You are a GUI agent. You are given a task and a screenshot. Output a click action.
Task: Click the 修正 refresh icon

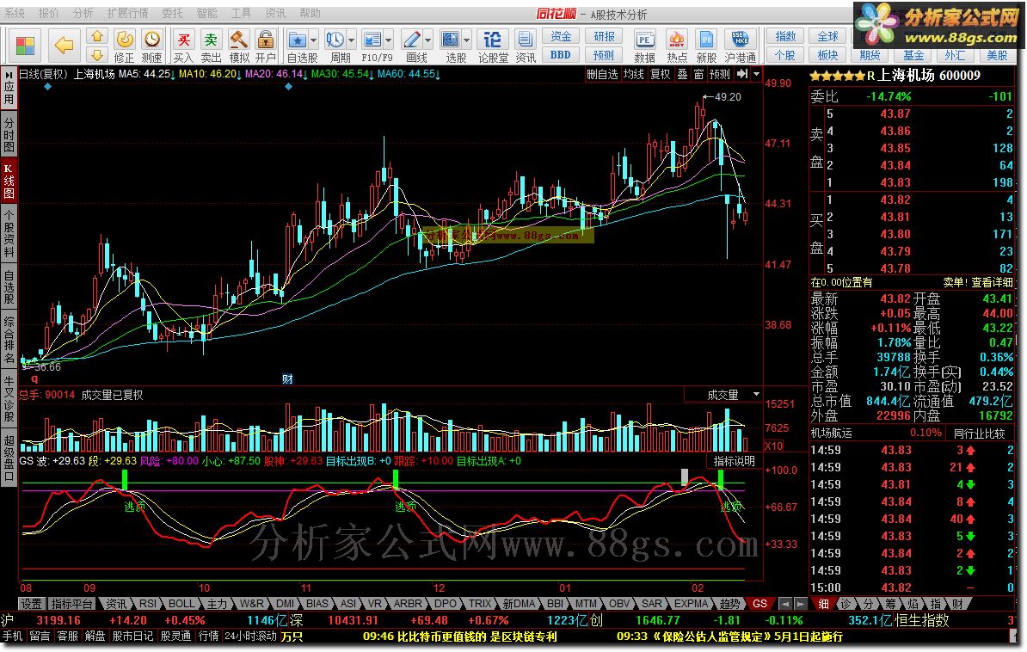(x=125, y=40)
